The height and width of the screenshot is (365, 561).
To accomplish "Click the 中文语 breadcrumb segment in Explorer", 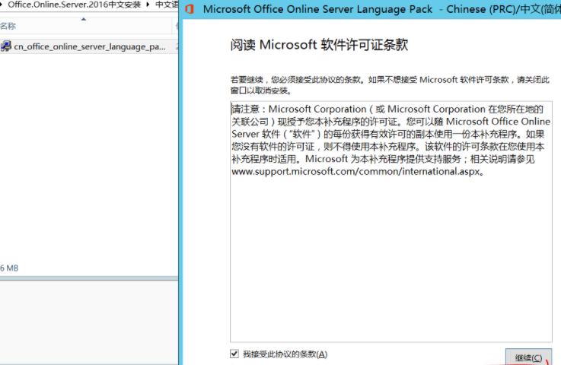I will [167, 5].
